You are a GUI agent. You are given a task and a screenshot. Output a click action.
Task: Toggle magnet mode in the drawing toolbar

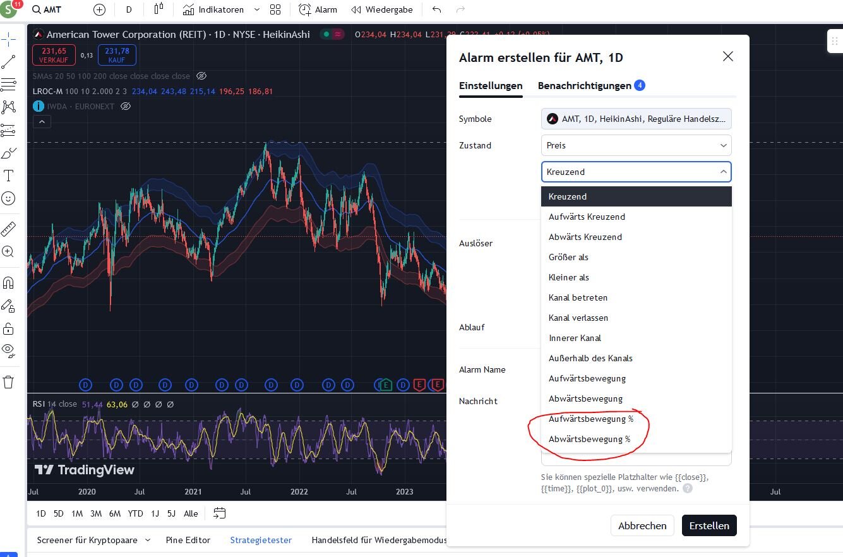pyautogui.click(x=9, y=282)
